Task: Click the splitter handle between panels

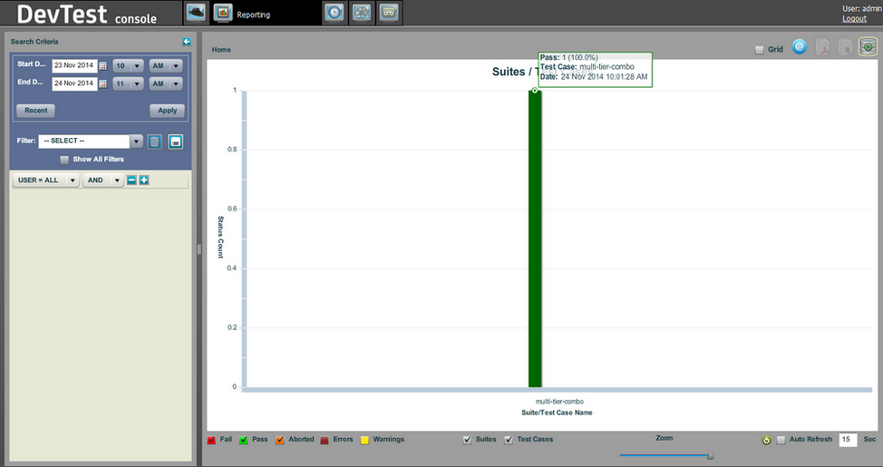Action: tap(199, 248)
